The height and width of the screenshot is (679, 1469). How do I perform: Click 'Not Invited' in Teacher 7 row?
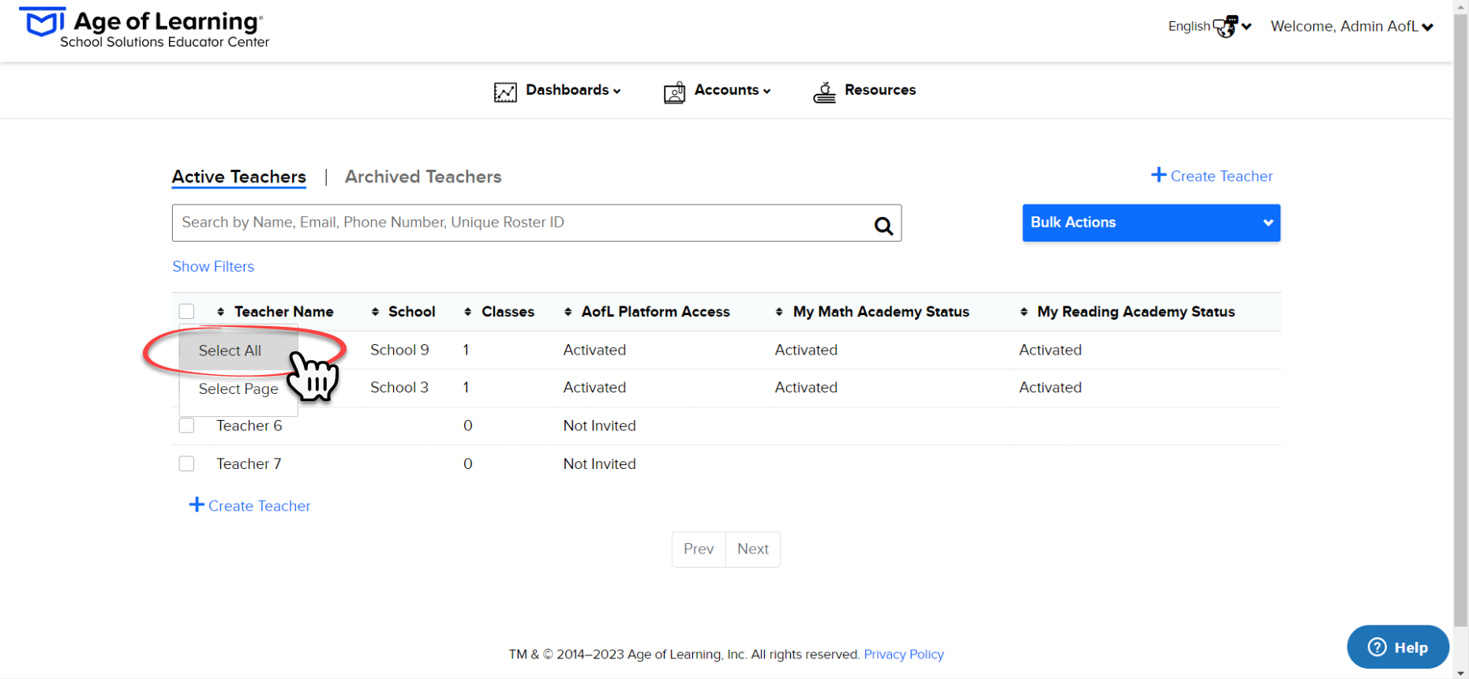(599, 464)
